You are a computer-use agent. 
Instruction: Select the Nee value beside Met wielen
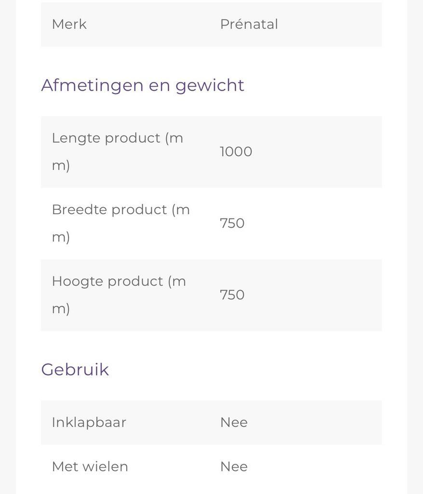(234, 467)
